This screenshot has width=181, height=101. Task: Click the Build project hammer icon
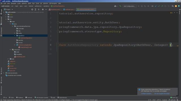pyautogui.click(x=120, y=6)
